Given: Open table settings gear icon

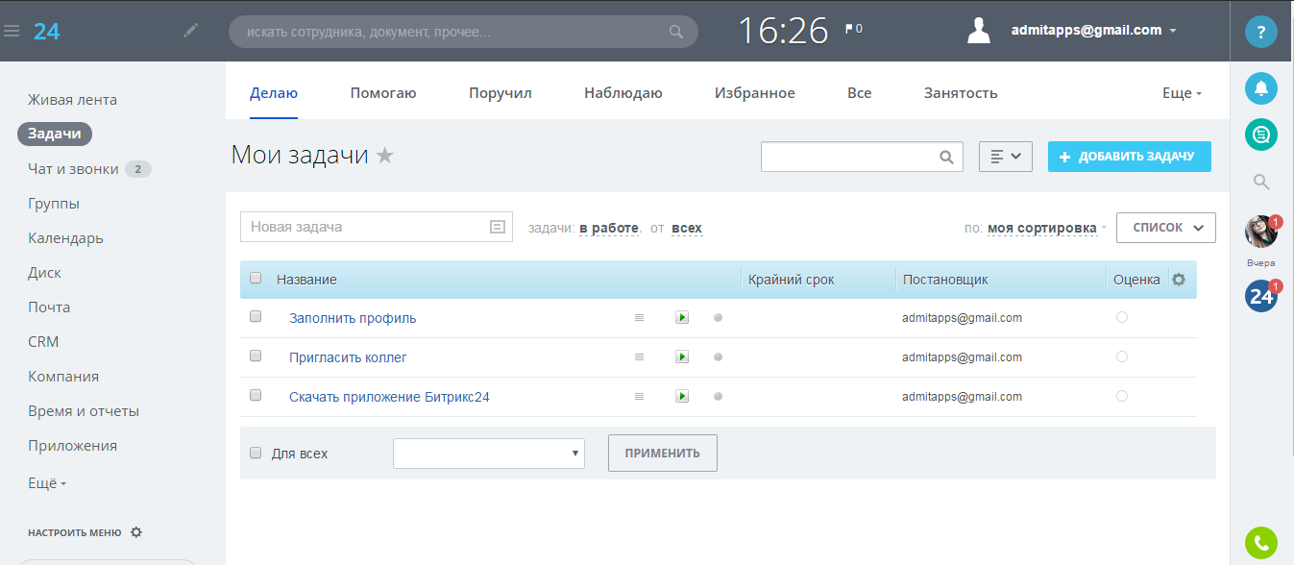Looking at the screenshot, I should [x=1179, y=280].
